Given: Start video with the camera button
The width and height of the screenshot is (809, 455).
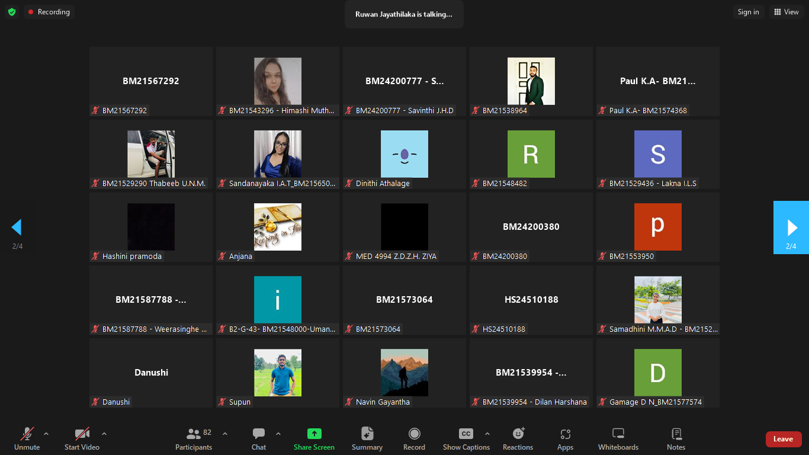Looking at the screenshot, I should (x=82, y=438).
